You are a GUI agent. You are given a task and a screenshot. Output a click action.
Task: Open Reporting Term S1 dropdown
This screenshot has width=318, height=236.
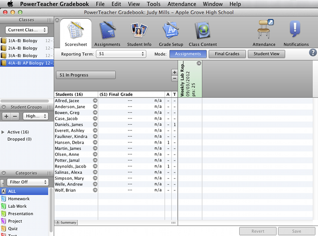point(121,54)
